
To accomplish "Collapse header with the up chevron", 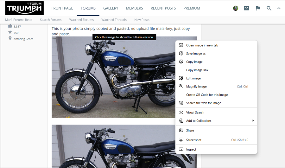I will coord(279,8).
